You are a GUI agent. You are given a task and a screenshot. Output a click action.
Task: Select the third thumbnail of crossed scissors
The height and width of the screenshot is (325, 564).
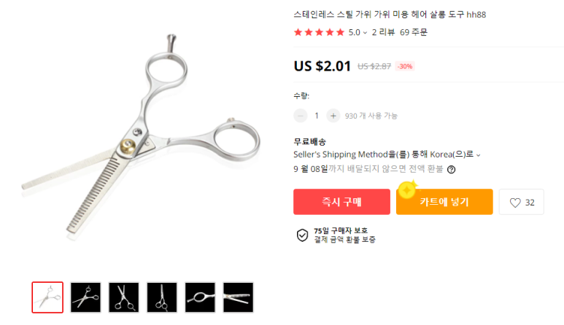tap(124, 297)
